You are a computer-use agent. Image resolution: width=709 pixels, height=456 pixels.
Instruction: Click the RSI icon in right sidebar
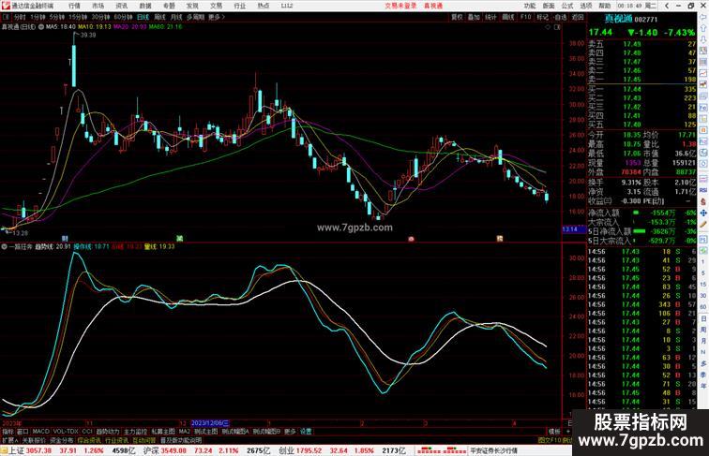point(703,190)
